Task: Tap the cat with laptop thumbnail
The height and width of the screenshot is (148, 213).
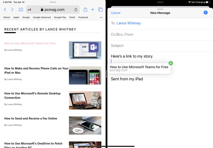Action: 85,100
